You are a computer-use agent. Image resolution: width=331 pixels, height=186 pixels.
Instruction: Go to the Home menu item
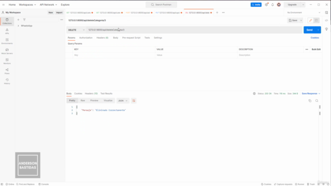[12, 5]
